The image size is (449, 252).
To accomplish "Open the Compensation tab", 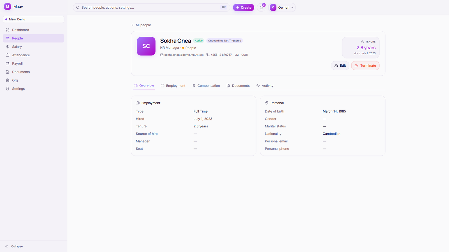I will click(206, 86).
